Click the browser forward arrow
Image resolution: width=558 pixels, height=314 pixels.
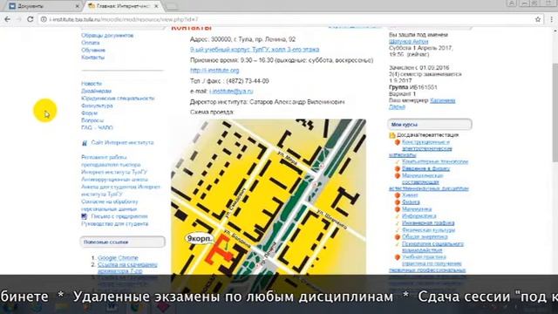click(x=18, y=19)
